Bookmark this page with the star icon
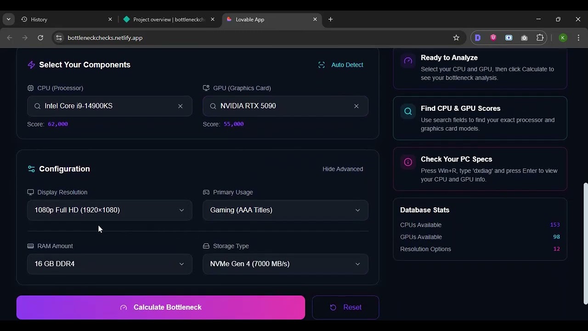The image size is (588, 331). click(x=456, y=38)
